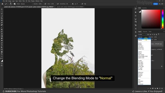
Task: Switch to the Swatches tab
Action: (144, 8)
